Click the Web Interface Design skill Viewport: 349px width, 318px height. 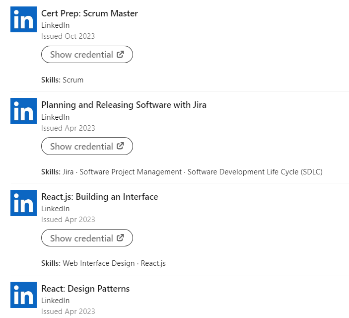point(98,263)
